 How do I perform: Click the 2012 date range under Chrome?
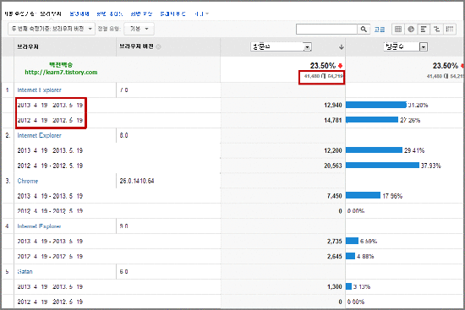point(50,211)
